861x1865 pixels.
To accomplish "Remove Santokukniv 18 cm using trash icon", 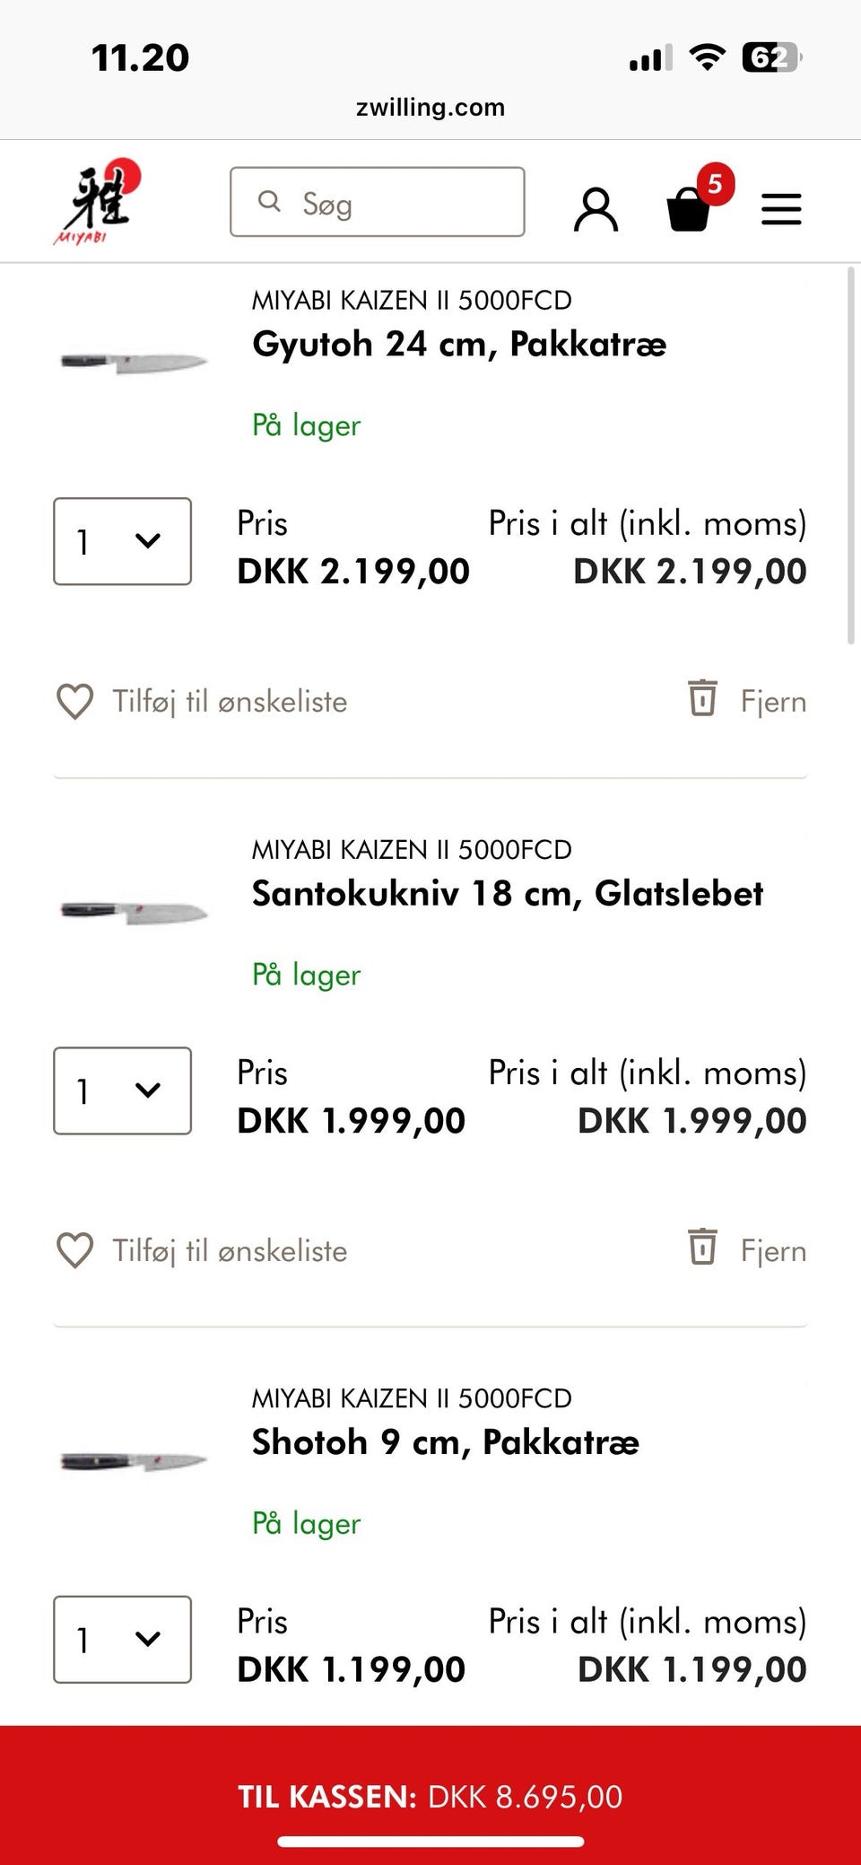I will [702, 1247].
